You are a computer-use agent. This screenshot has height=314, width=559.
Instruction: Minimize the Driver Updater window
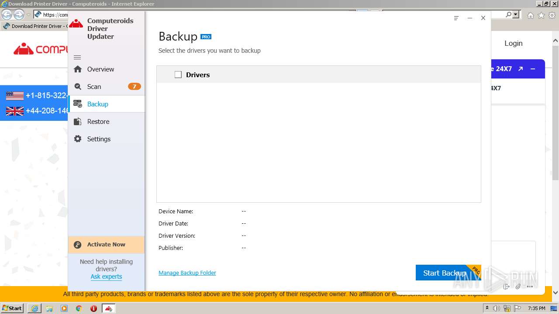tap(470, 18)
